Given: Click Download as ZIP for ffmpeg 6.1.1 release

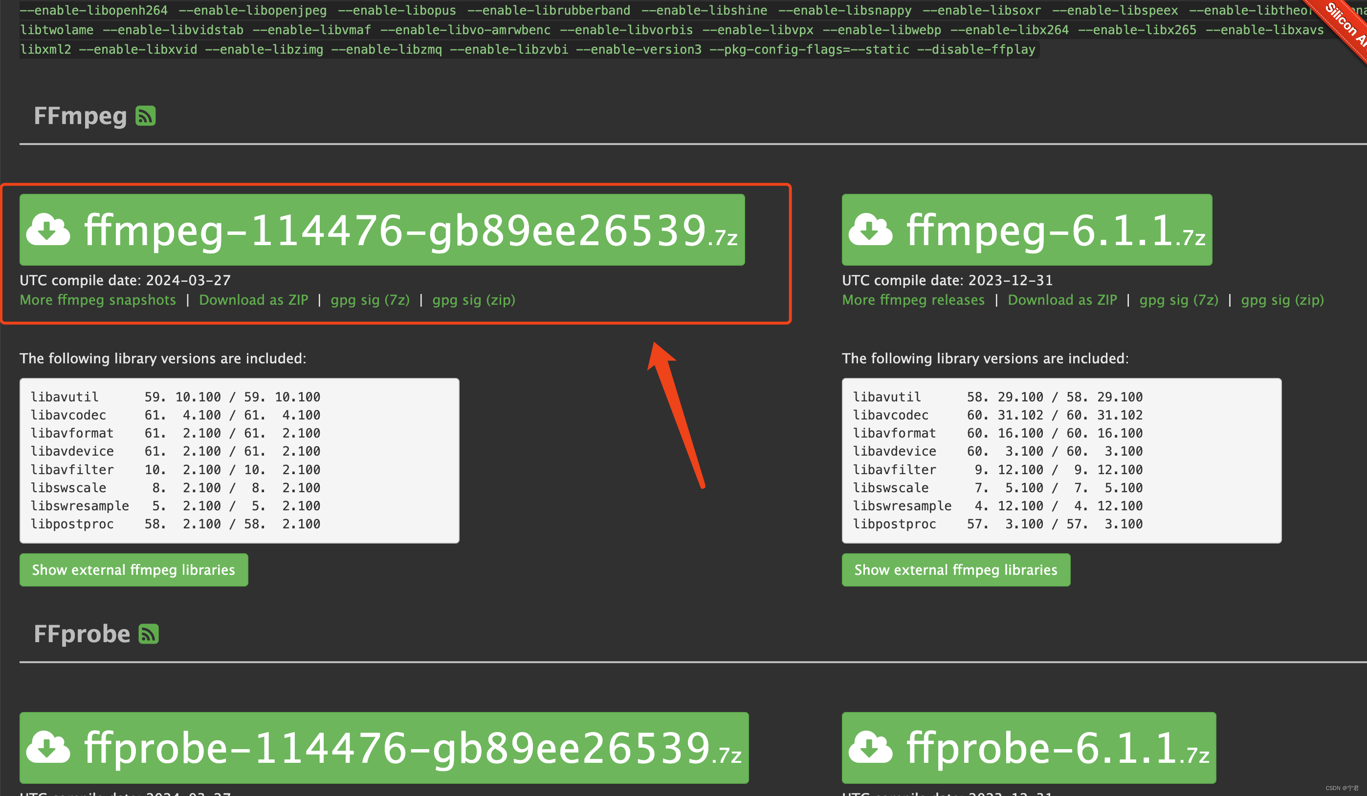Looking at the screenshot, I should 1062,300.
